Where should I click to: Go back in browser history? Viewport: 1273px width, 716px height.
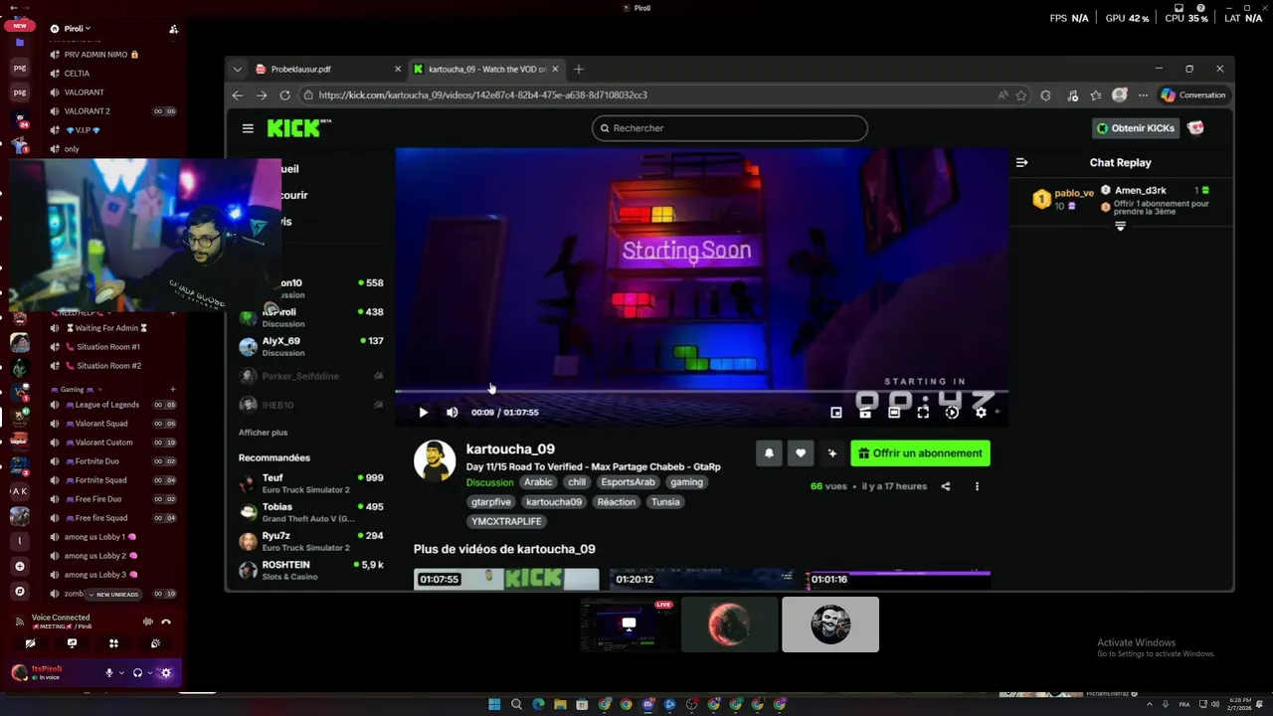[x=237, y=94]
